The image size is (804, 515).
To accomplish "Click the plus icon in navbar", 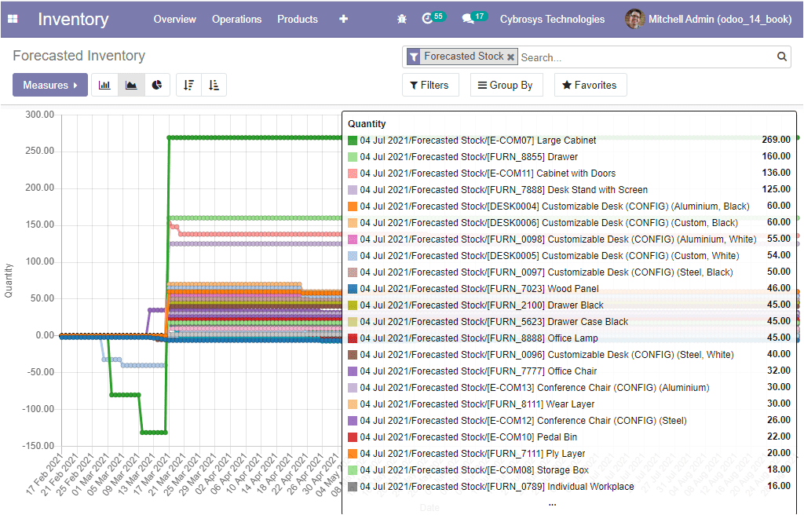I will click(344, 19).
